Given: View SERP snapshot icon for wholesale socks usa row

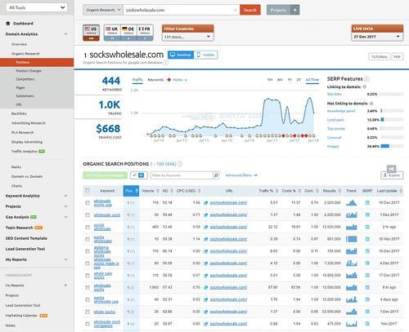Looking at the screenshot, I should click(x=367, y=203).
